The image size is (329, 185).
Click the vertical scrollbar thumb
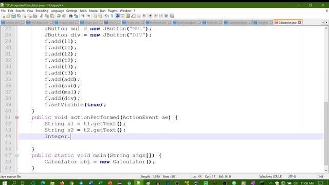point(326,134)
